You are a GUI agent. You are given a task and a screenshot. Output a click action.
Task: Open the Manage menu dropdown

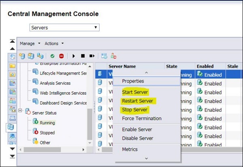pos(30,44)
